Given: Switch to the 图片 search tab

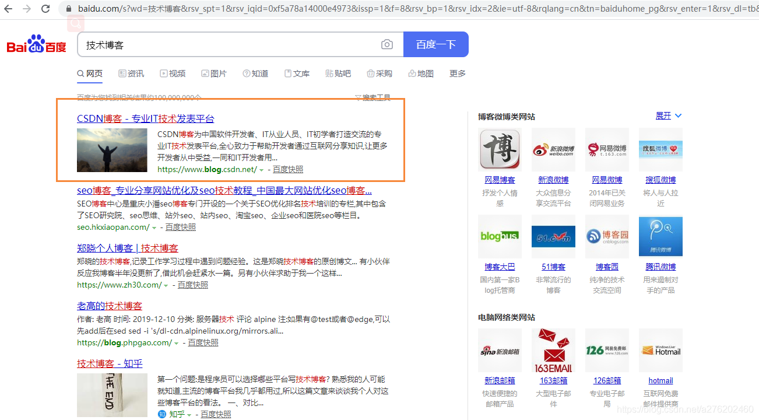Looking at the screenshot, I should [214, 73].
